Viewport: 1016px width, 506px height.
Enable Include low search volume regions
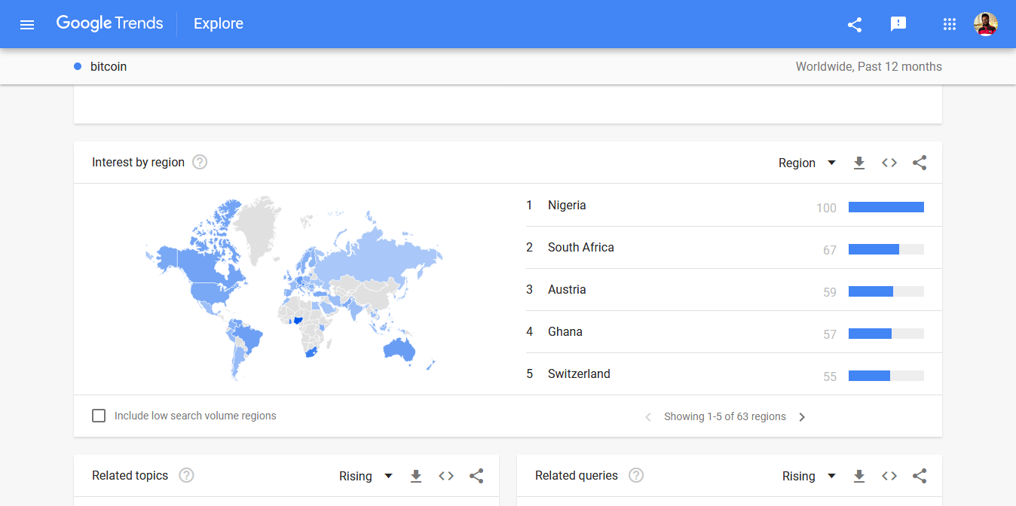pyautogui.click(x=99, y=415)
